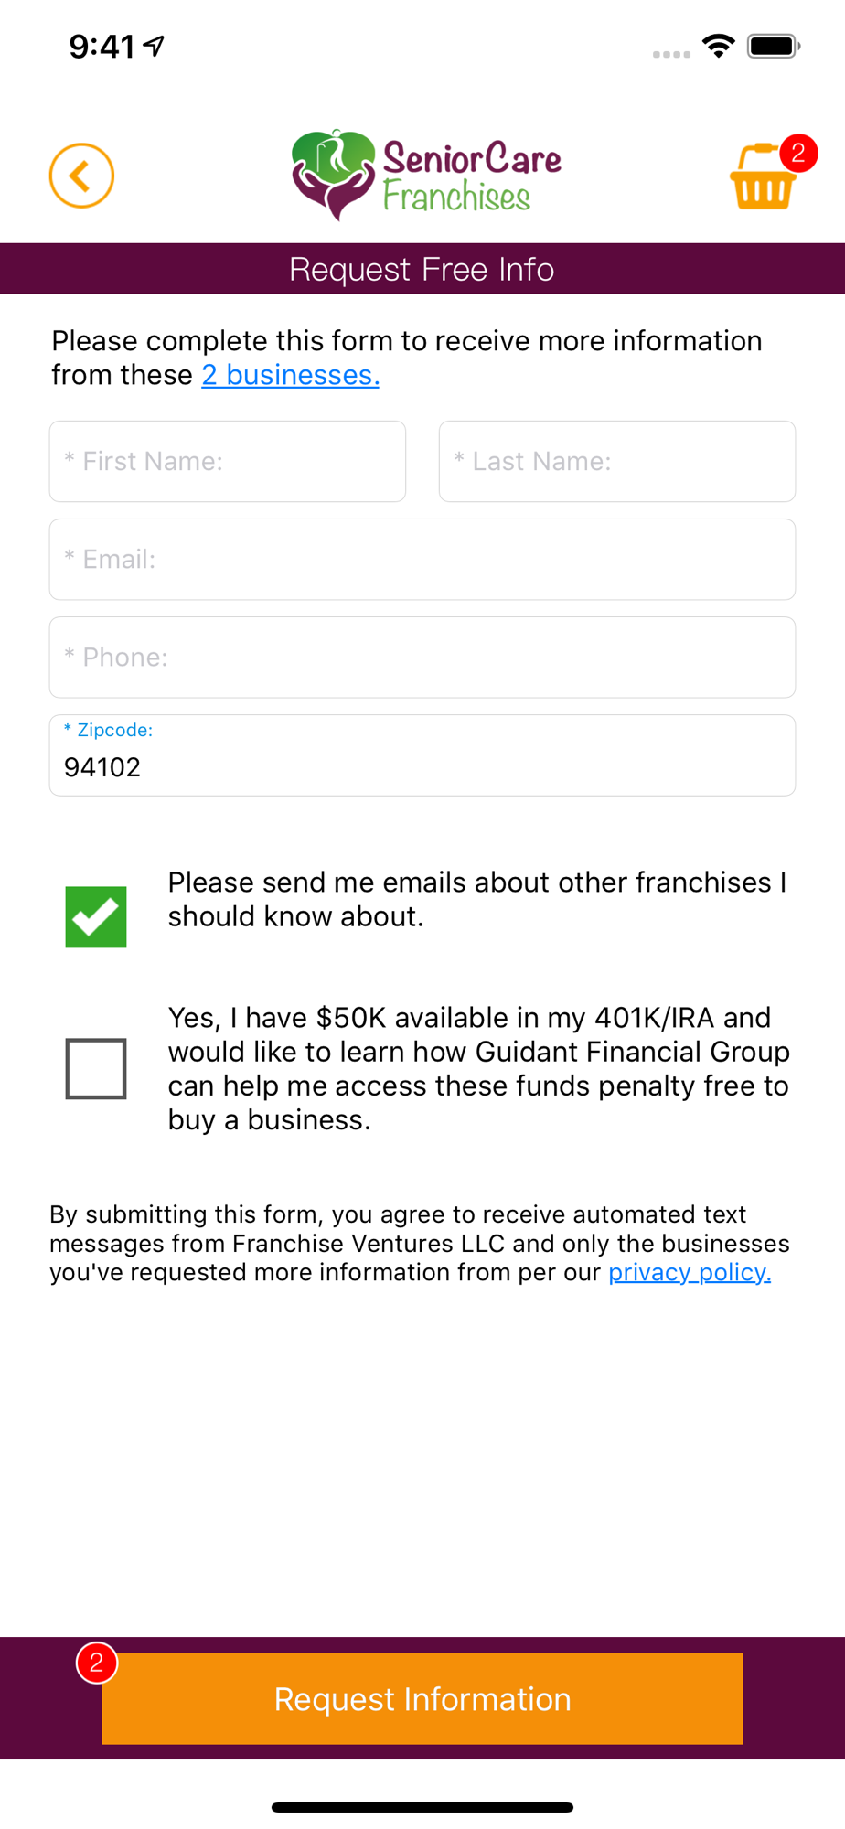Focus the First Name field
Screen dimensions: 845x1829
coord(228,461)
